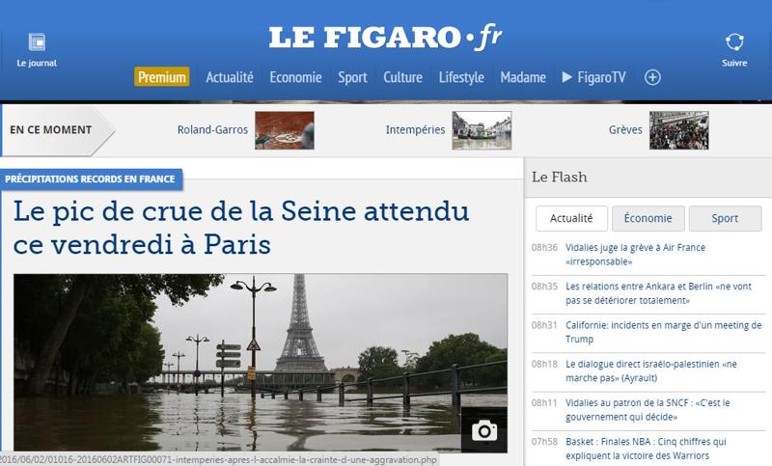The image size is (772, 466).
Task: Click the FigaroTV play icon
Action: point(566,77)
